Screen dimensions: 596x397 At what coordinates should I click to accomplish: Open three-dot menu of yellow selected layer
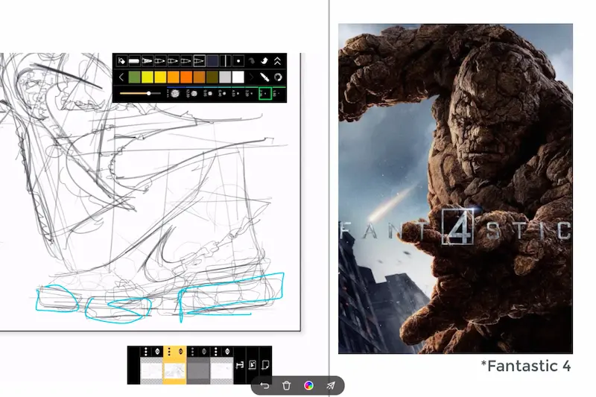[x=169, y=352]
